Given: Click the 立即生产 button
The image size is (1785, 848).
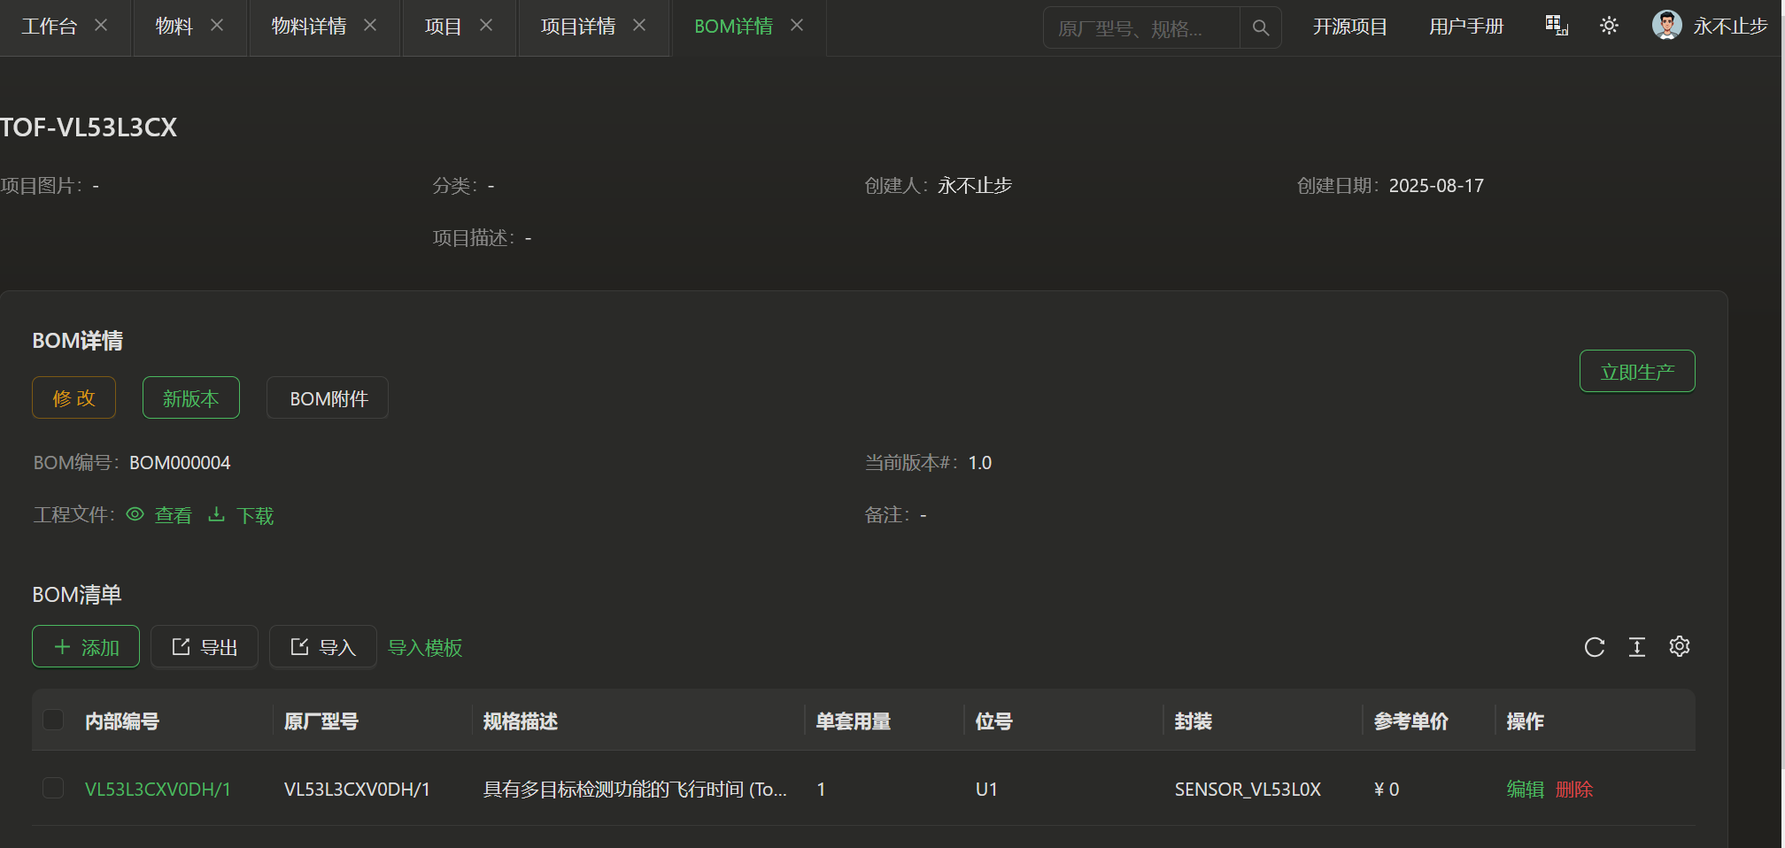Looking at the screenshot, I should pos(1636,372).
